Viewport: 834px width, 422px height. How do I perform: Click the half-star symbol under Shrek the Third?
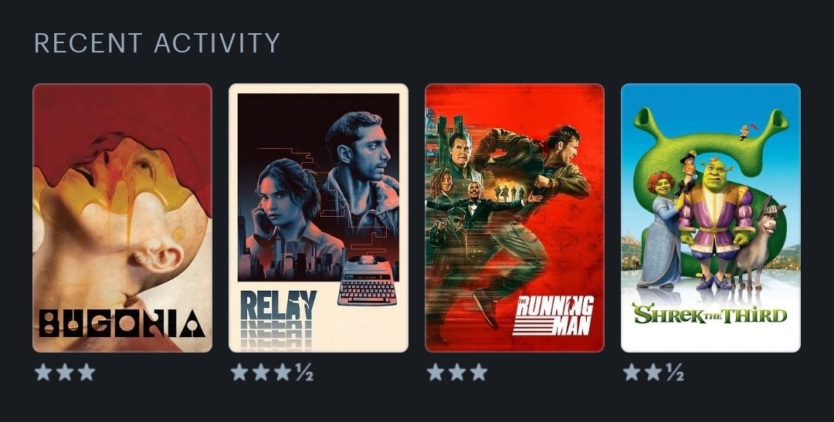[675, 372]
